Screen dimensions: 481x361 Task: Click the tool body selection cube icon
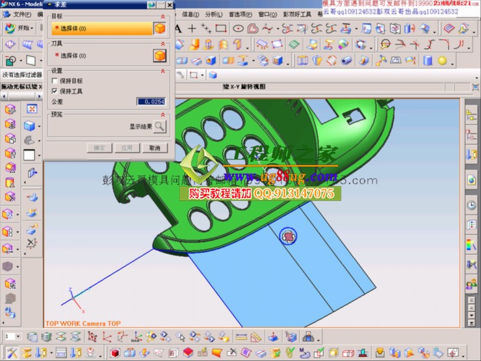159,56
